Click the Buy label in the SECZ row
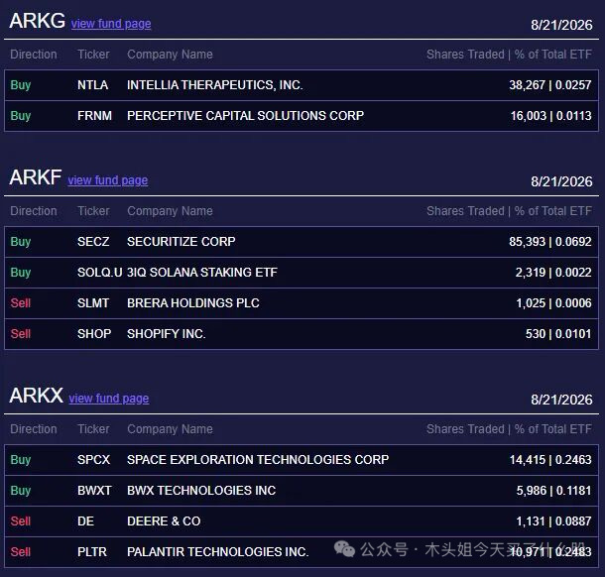The image size is (605, 577). (x=21, y=242)
